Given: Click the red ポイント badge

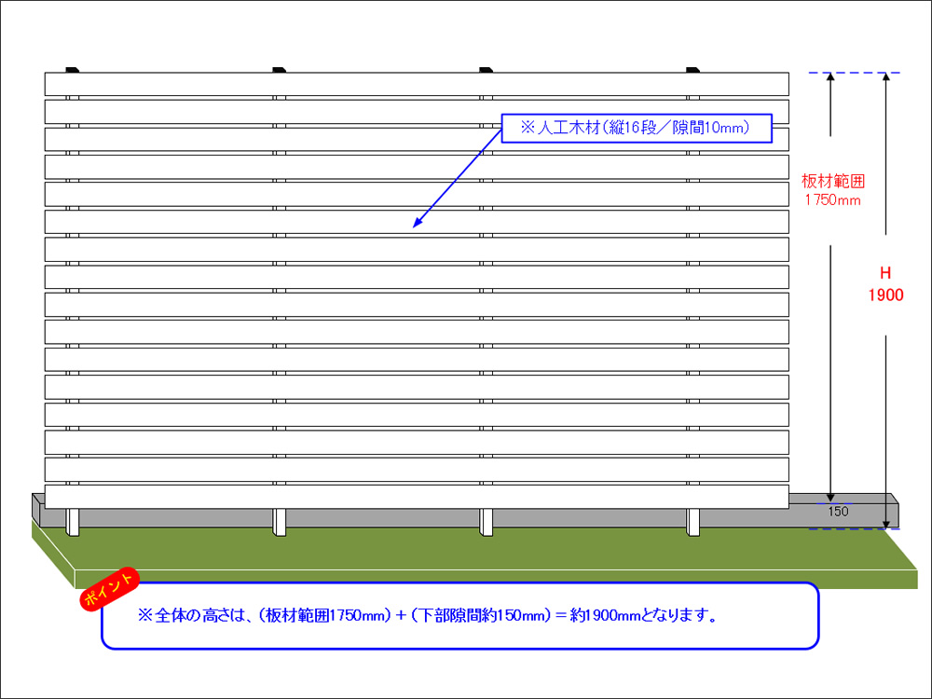Looking at the screenshot, I should coord(110,587).
